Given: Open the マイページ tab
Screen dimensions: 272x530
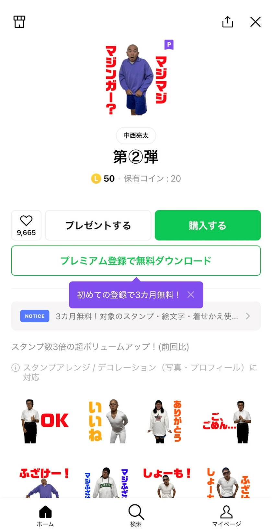Looking at the screenshot, I should (226, 516).
